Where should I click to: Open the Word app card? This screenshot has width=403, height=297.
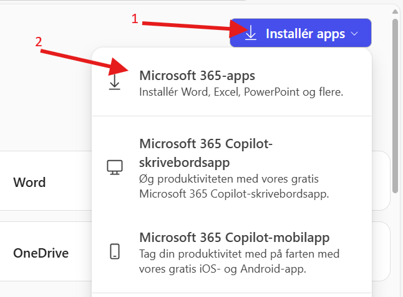[30, 183]
